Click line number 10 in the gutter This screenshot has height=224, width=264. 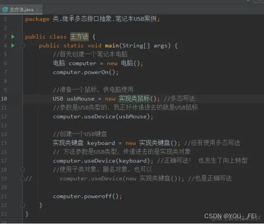[x=4, y=99]
